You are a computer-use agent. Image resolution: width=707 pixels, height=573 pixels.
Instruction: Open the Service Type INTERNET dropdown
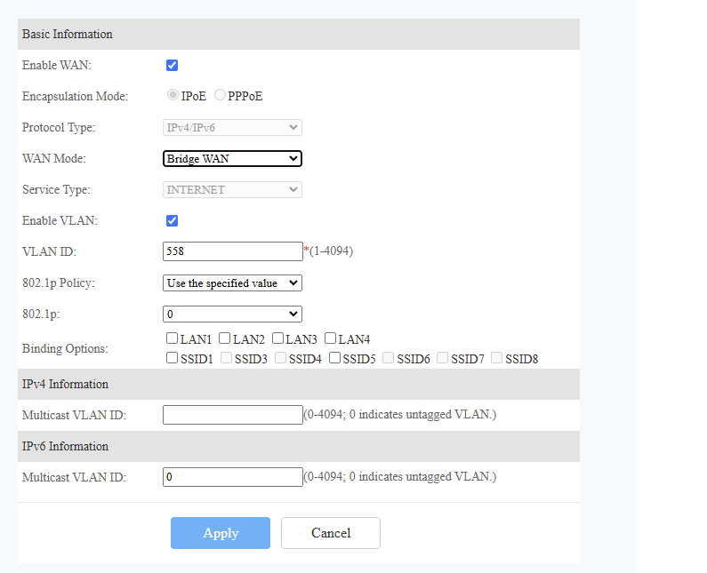[x=232, y=189]
